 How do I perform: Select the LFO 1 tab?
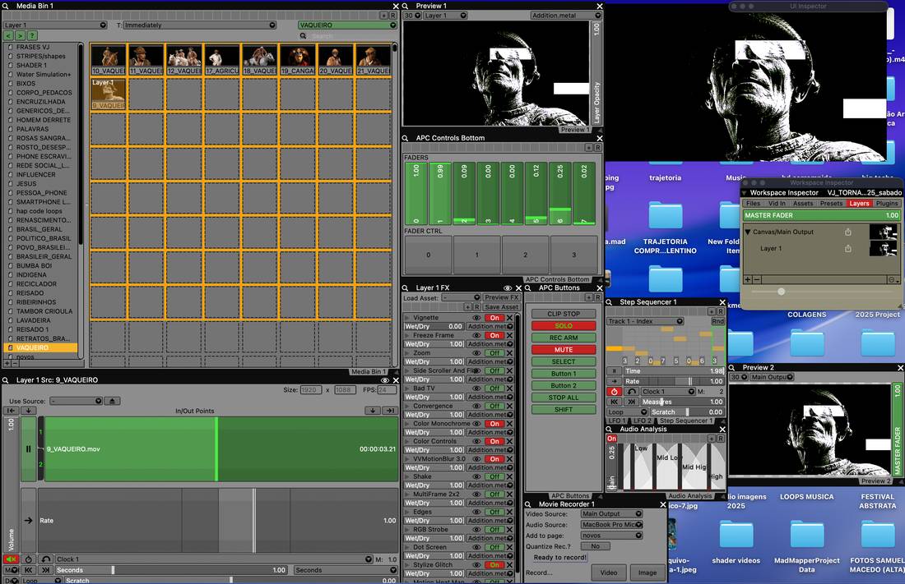(616, 421)
